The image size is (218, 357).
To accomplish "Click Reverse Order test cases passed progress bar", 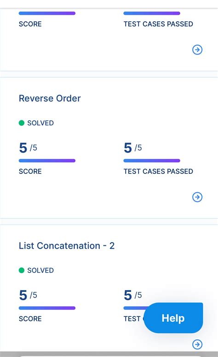I will pos(152,161).
